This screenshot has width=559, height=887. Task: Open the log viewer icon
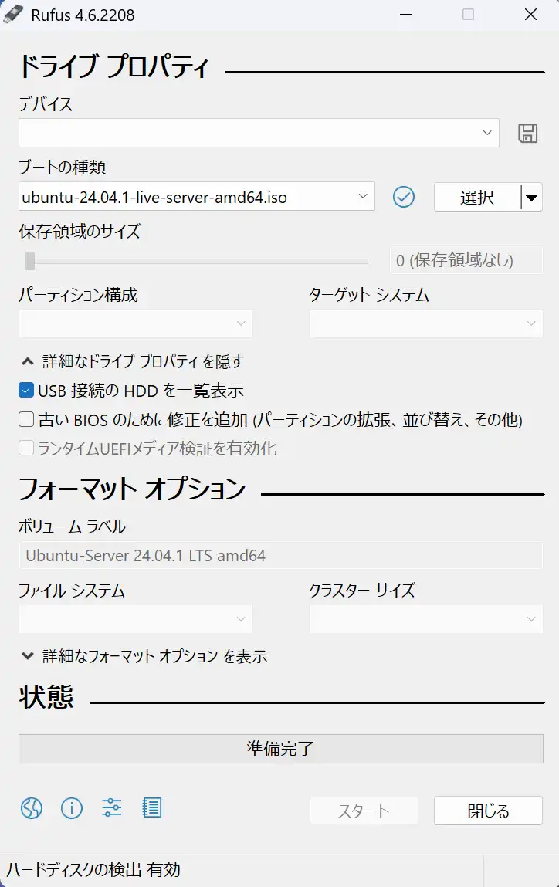pyautogui.click(x=151, y=807)
